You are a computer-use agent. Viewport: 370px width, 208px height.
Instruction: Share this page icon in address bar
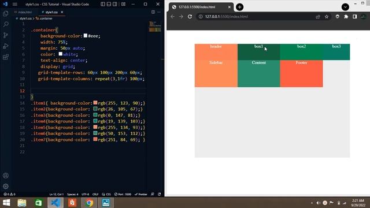click(318, 17)
